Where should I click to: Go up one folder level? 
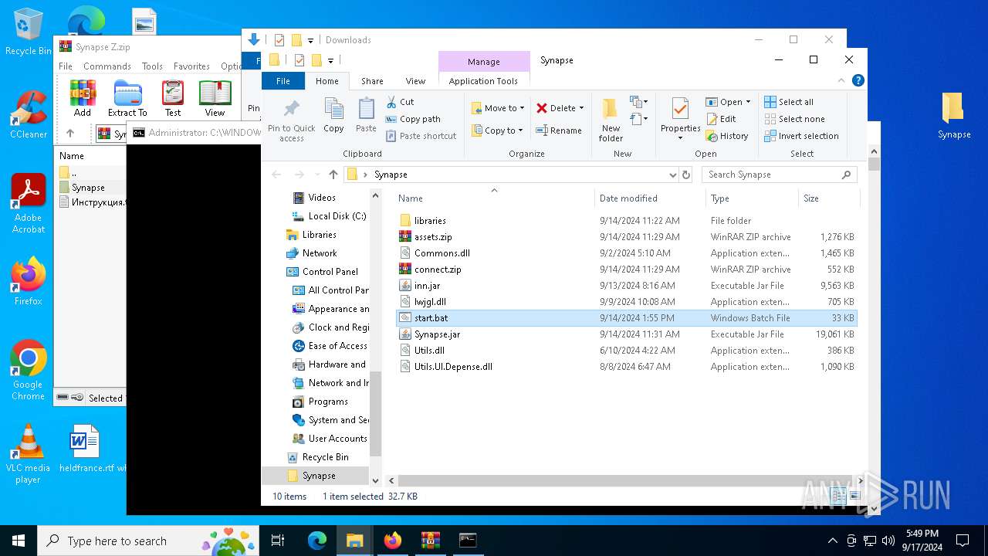coord(333,175)
